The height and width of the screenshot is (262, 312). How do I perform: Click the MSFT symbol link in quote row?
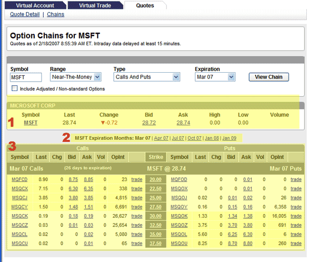(x=31, y=123)
